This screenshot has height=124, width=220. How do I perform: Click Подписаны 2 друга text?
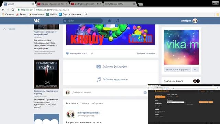coord(173,81)
